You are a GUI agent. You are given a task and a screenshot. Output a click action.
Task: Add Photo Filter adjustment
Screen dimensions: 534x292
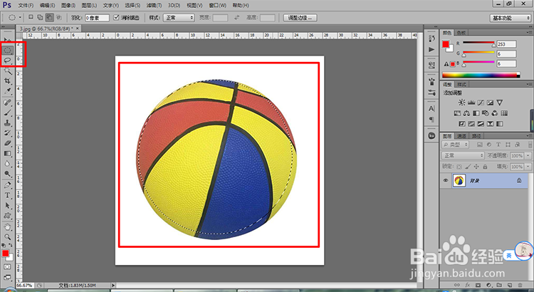[486, 113]
